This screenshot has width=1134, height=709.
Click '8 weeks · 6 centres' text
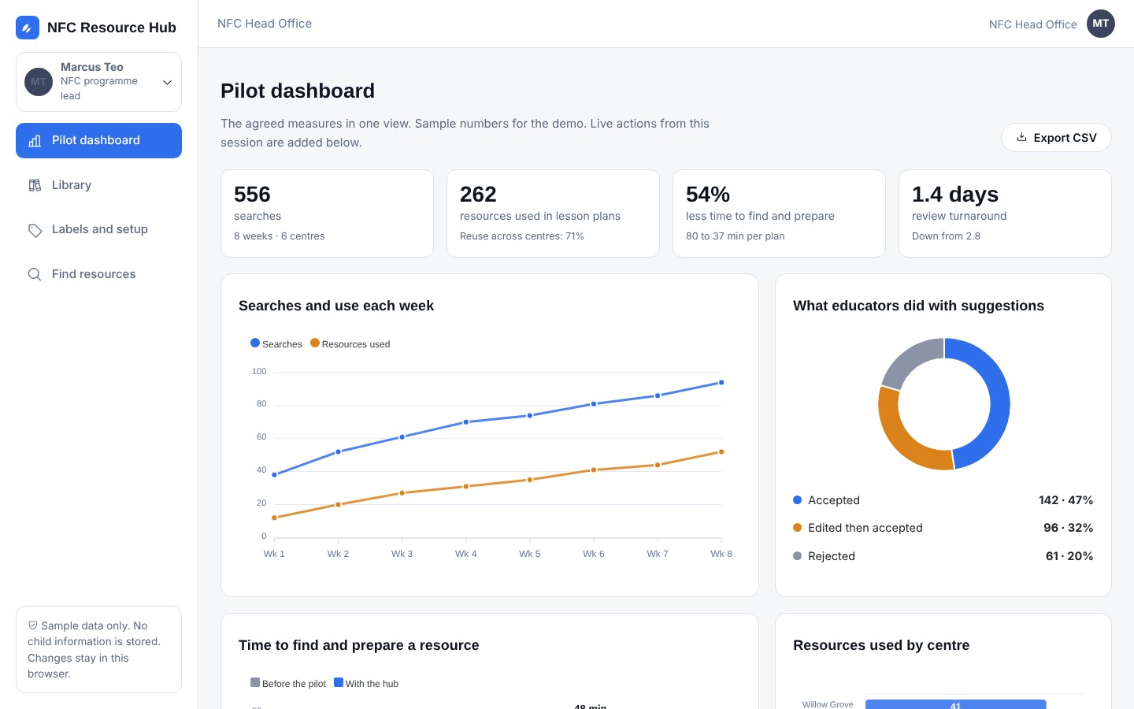tap(279, 236)
